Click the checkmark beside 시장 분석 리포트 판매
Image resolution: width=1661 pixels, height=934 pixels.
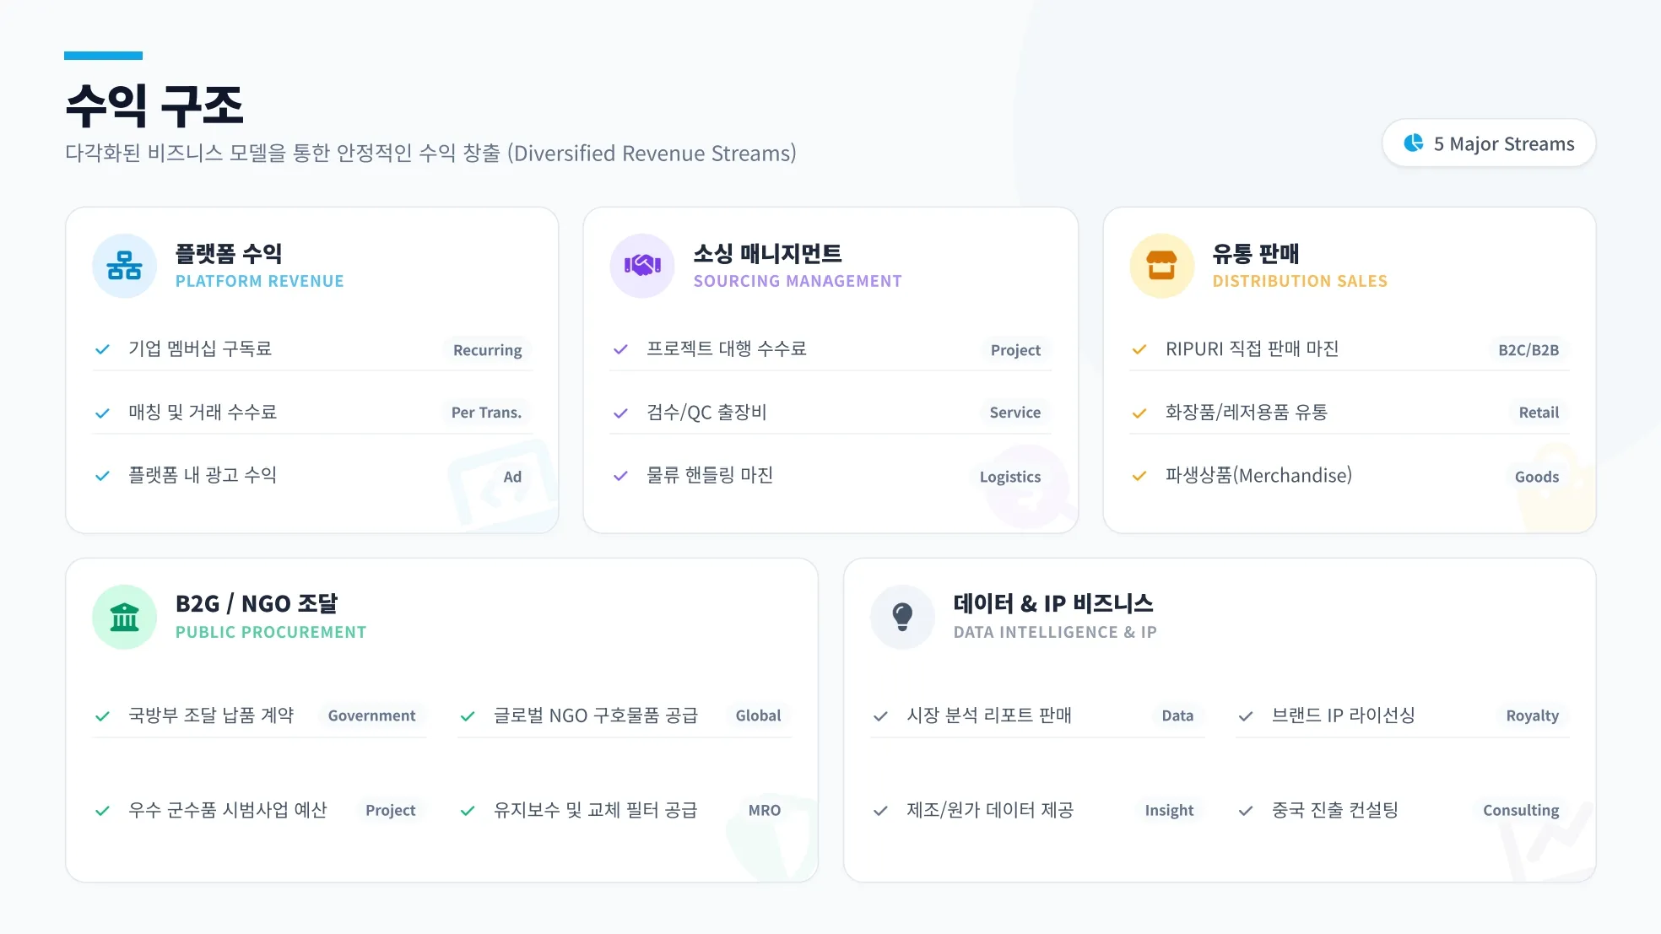coord(880,716)
